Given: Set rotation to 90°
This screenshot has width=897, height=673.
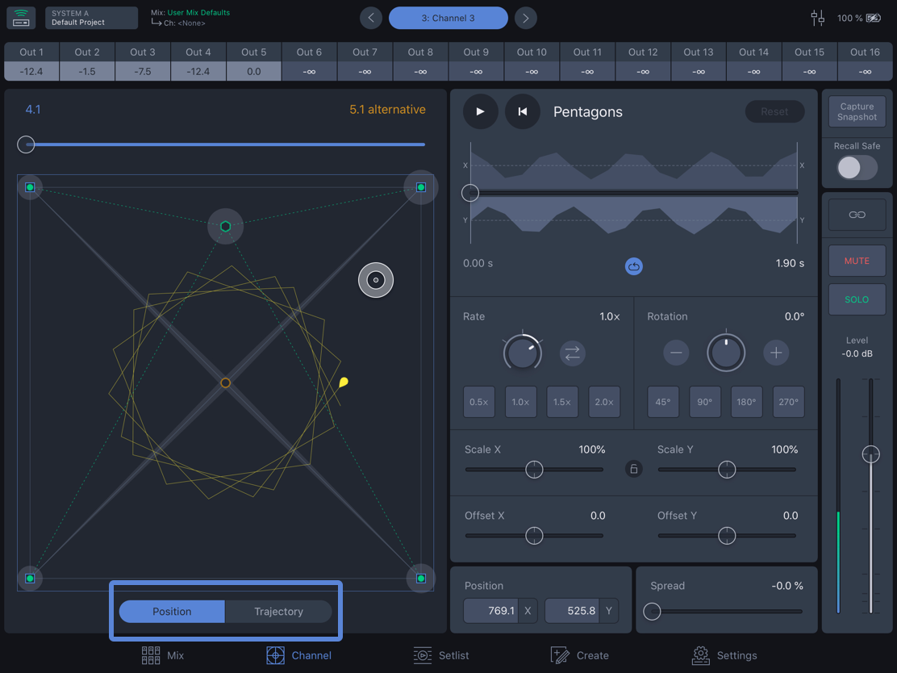Looking at the screenshot, I should click(x=705, y=402).
